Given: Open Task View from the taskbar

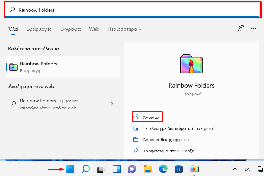Looking at the screenshot, I should pos(101,169).
